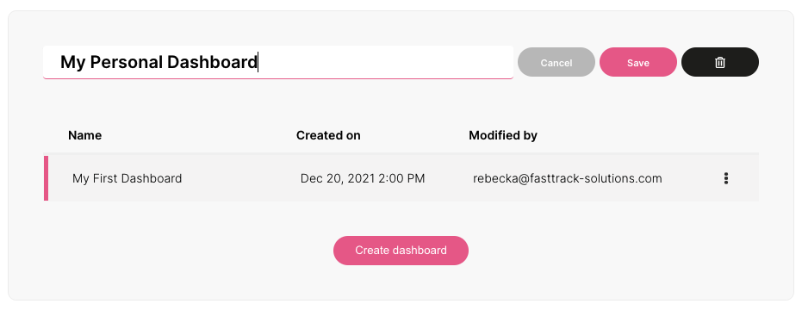Click the pink selection bar on the row
The height and width of the screenshot is (310, 802).
pyautogui.click(x=46, y=178)
